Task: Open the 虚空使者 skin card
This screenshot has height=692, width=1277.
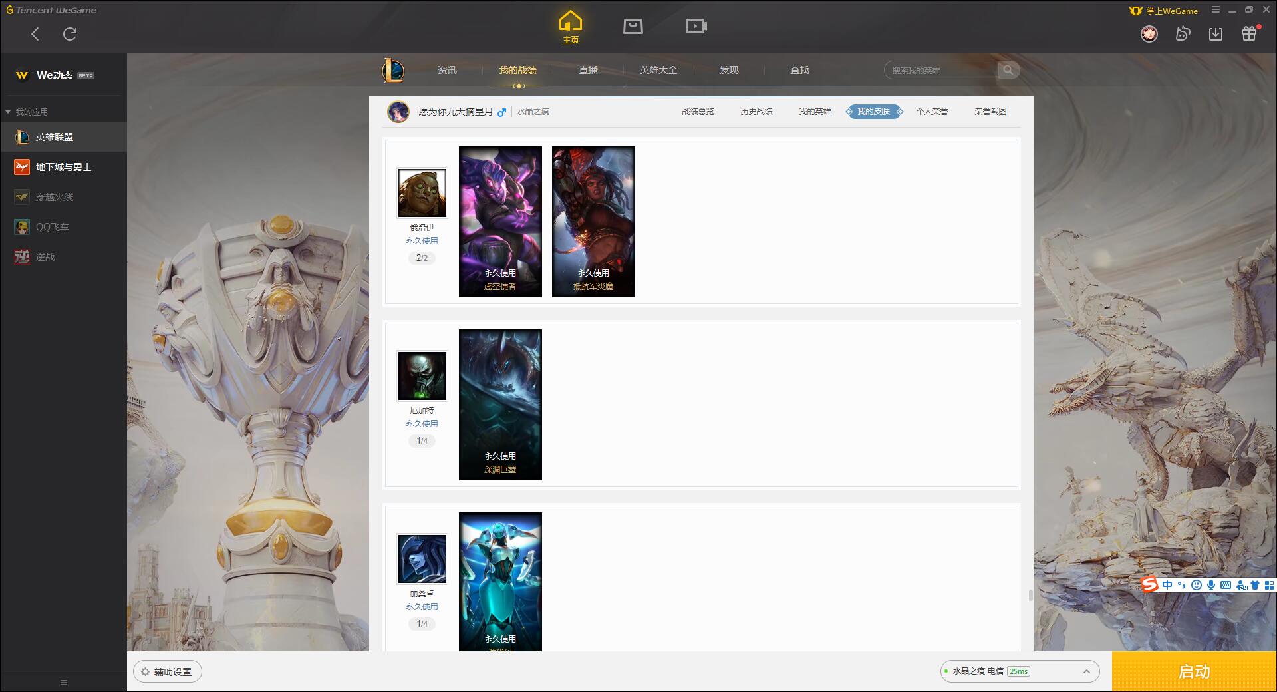Action: [x=500, y=222]
